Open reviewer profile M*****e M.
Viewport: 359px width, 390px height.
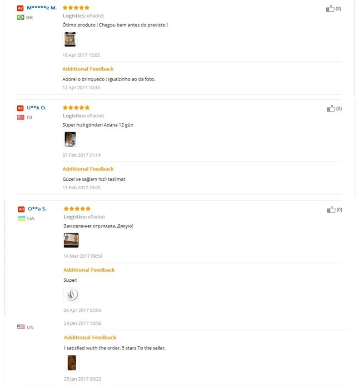coord(42,8)
